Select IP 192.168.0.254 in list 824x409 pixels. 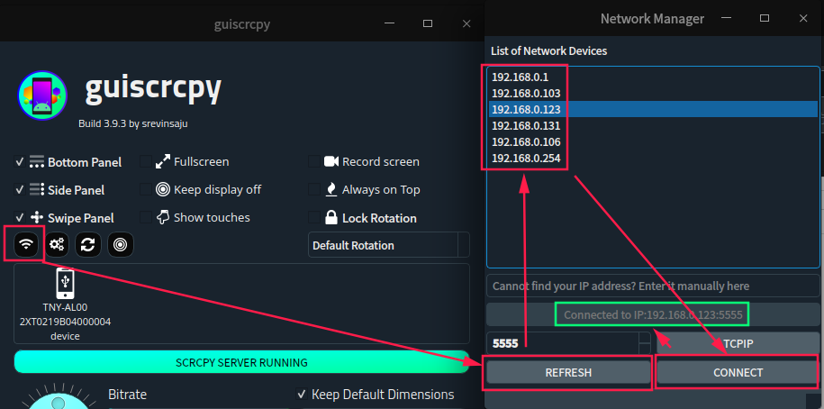click(653, 159)
